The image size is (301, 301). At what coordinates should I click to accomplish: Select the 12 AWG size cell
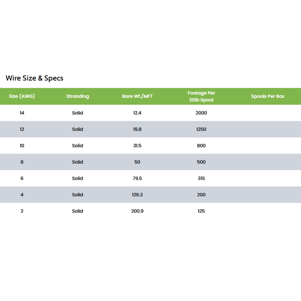[x=22, y=129]
